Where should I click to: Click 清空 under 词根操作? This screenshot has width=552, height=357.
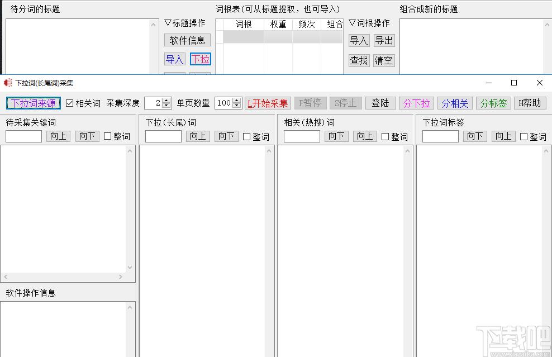[384, 60]
